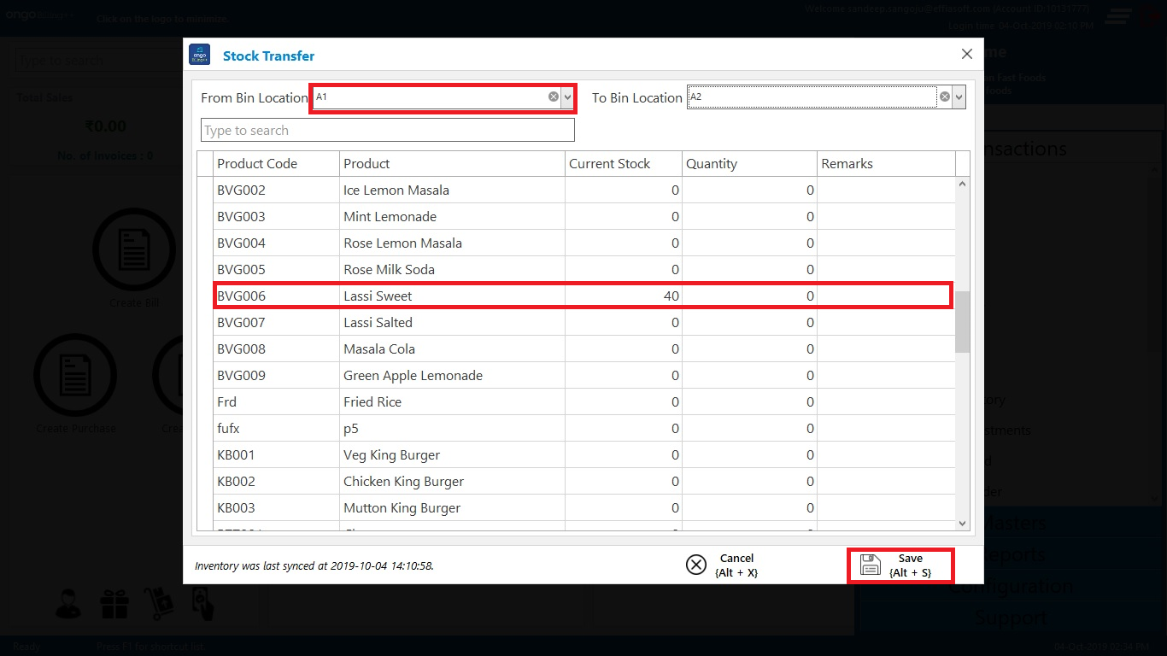Close the Stock Transfer dialog
The width and height of the screenshot is (1167, 656).
[966, 54]
